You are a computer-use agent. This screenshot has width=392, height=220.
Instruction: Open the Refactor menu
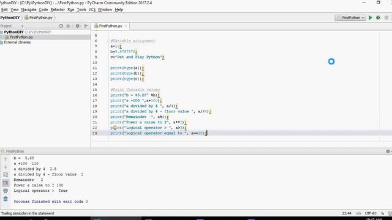coord(58,10)
